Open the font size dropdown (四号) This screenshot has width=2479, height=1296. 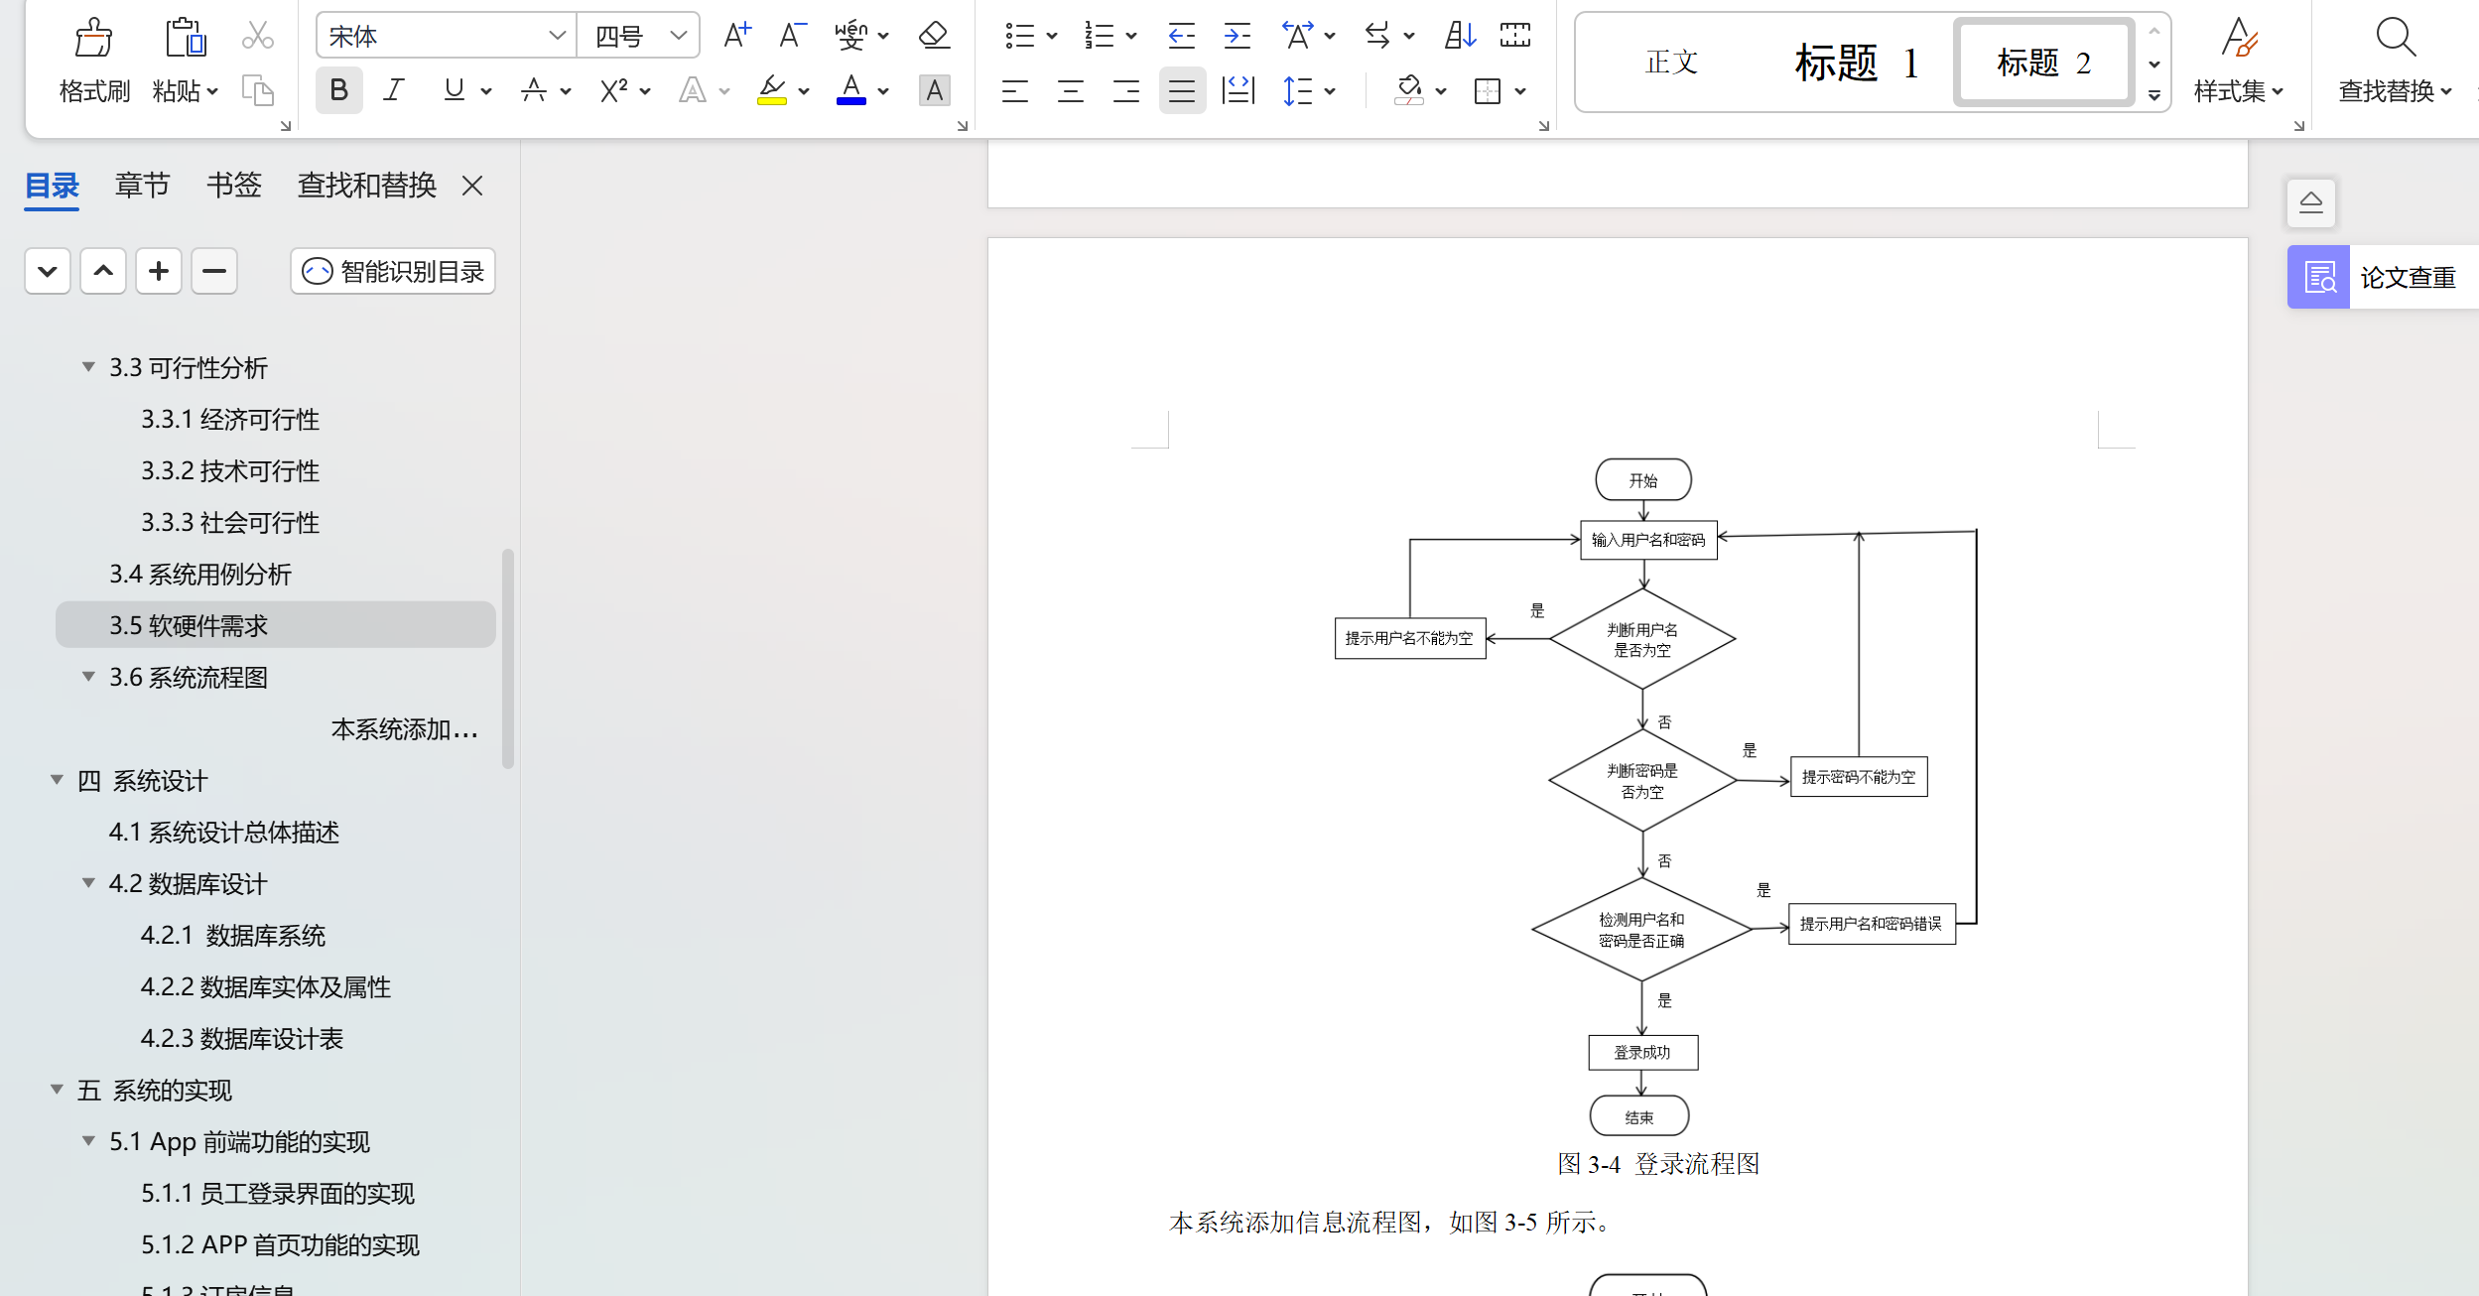click(678, 36)
